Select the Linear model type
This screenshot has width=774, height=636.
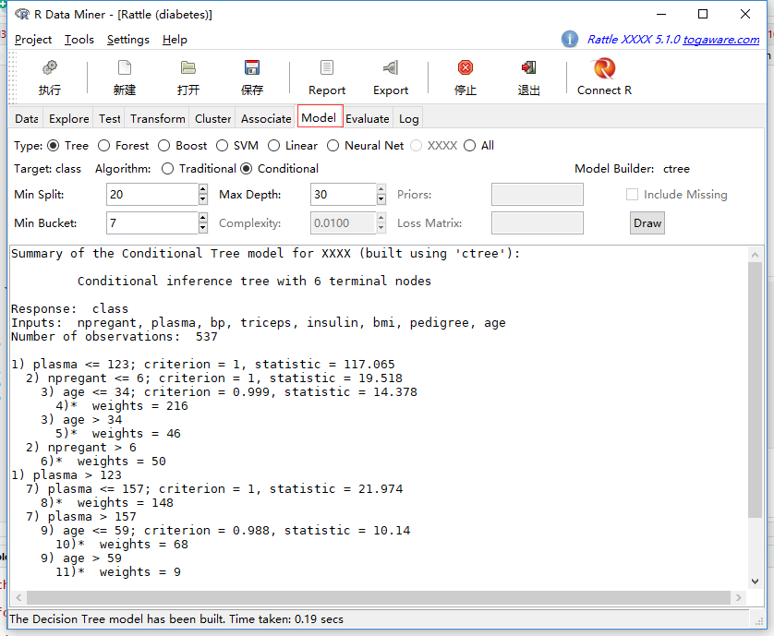point(273,146)
